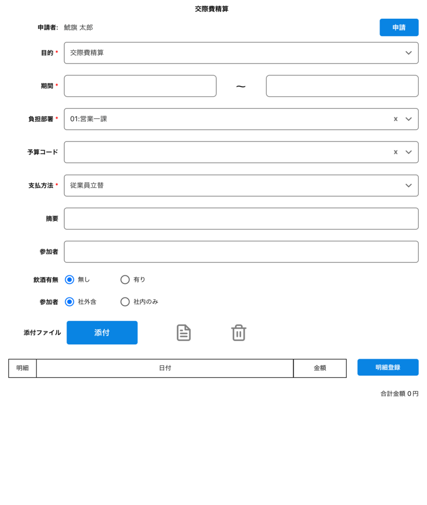Focus the 参加者 text input
This screenshot has width=427, height=505.
click(x=241, y=252)
